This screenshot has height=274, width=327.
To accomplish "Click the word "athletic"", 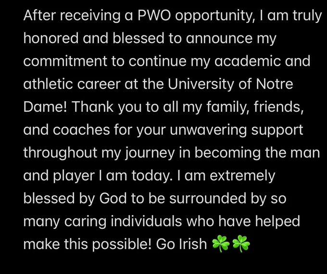I will pos(48,84).
